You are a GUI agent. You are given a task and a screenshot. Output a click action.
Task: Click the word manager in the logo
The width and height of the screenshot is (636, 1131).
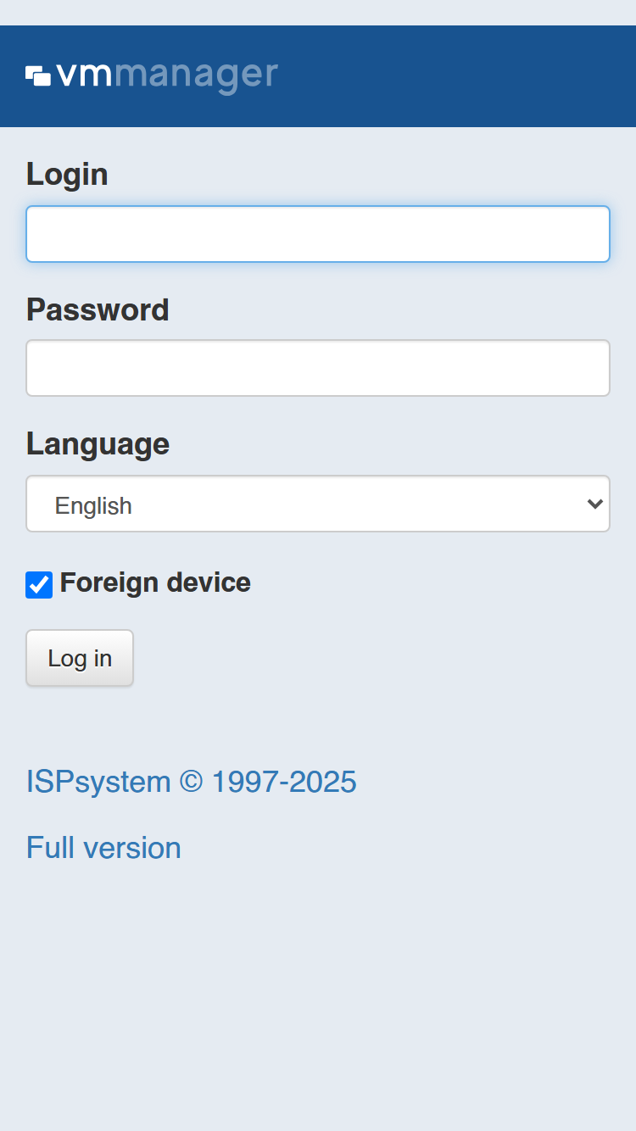[196, 77]
